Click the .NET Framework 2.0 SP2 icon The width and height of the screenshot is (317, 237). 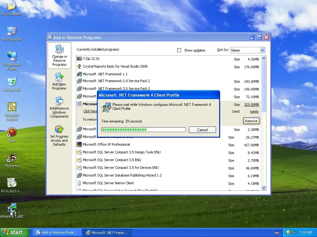pyautogui.click(x=79, y=81)
